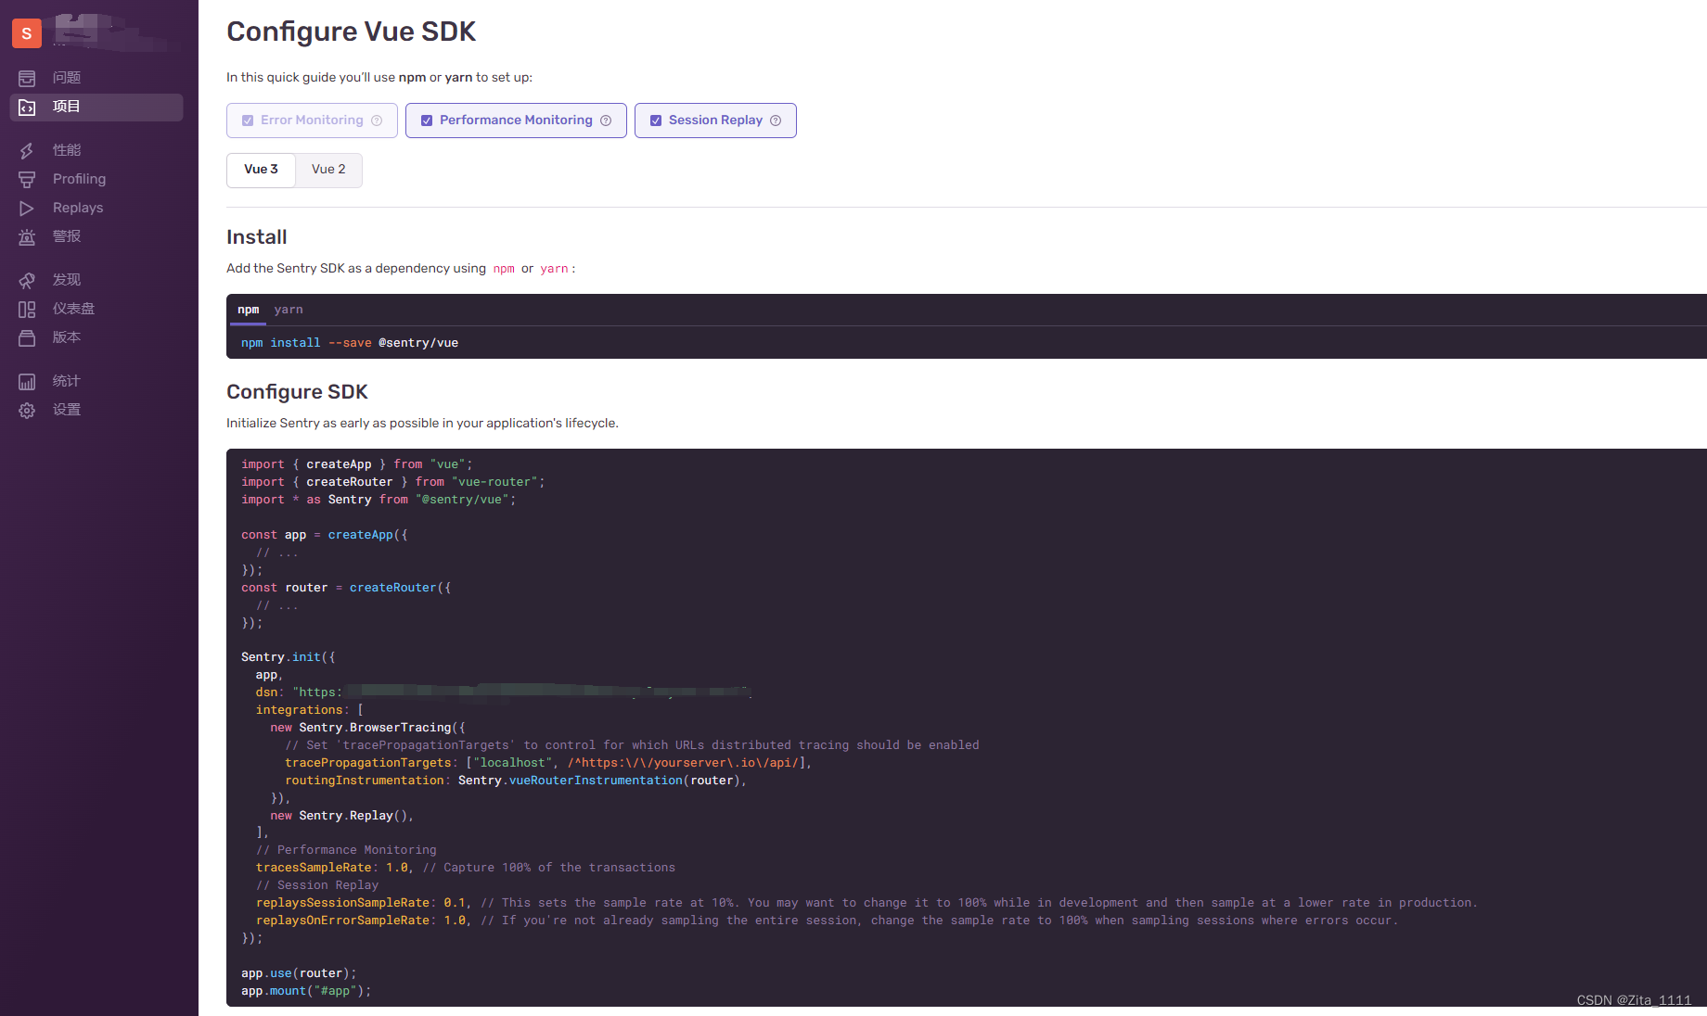Click the Configure Vue SDK heading

pyautogui.click(x=351, y=32)
